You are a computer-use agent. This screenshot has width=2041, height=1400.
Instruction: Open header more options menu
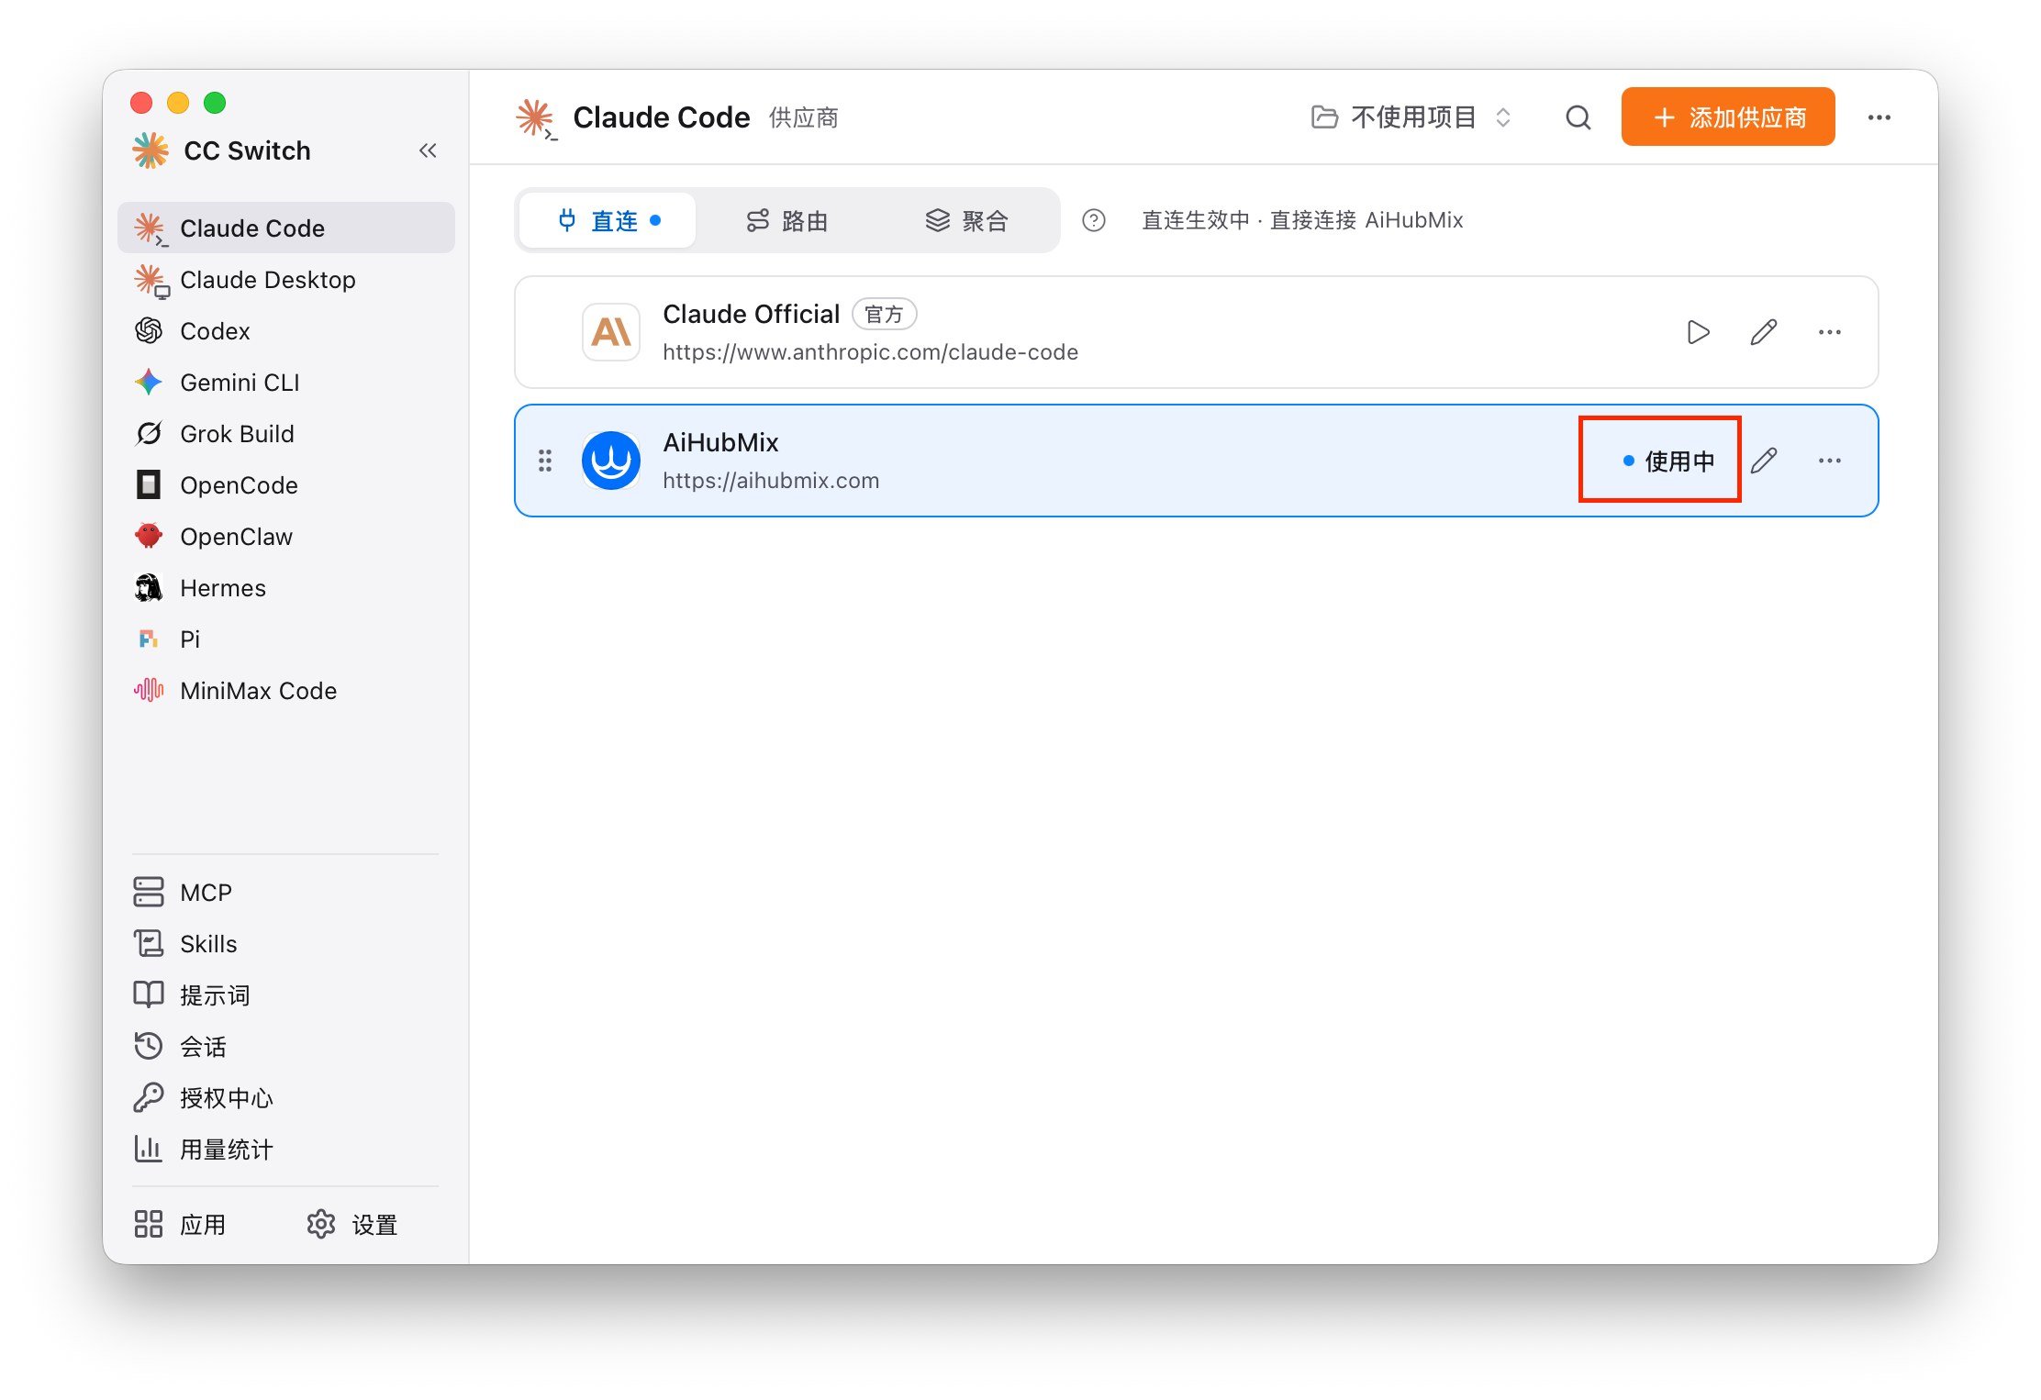click(x=1879, y=117)
